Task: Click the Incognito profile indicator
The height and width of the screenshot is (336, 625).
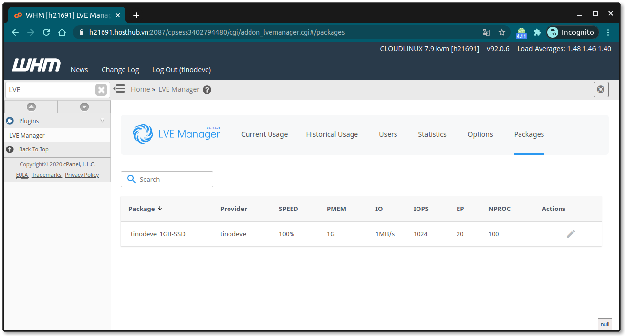Action: [x=572, y=32]
